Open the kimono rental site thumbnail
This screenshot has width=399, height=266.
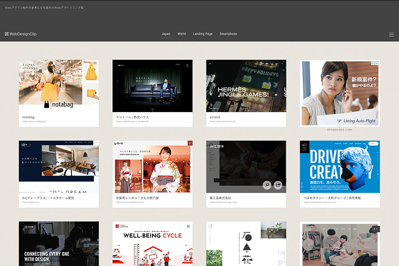click(153, 167)
